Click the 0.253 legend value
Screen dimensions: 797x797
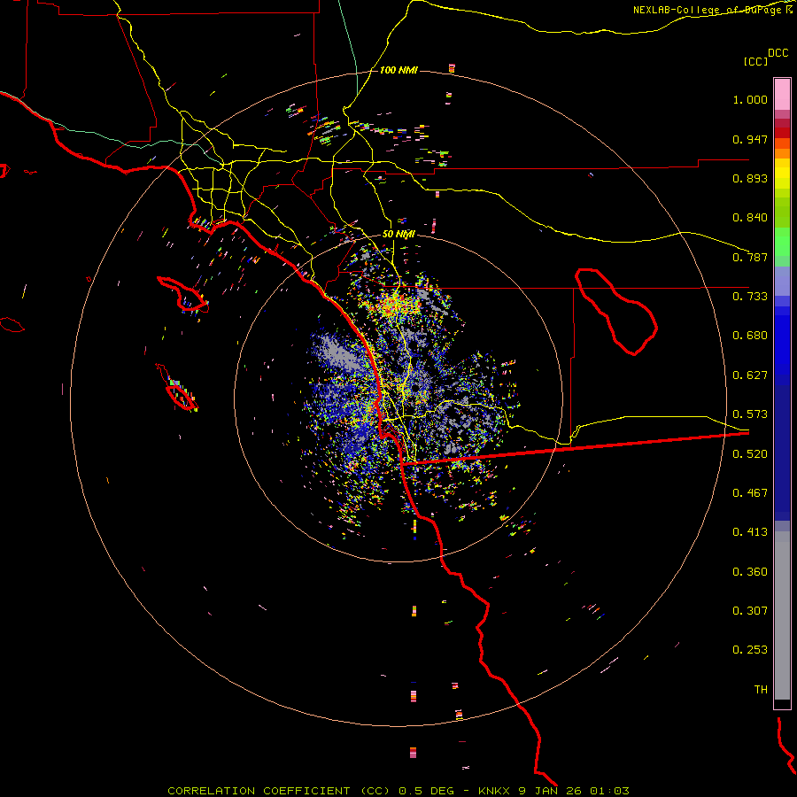click(x=750, y=650)
